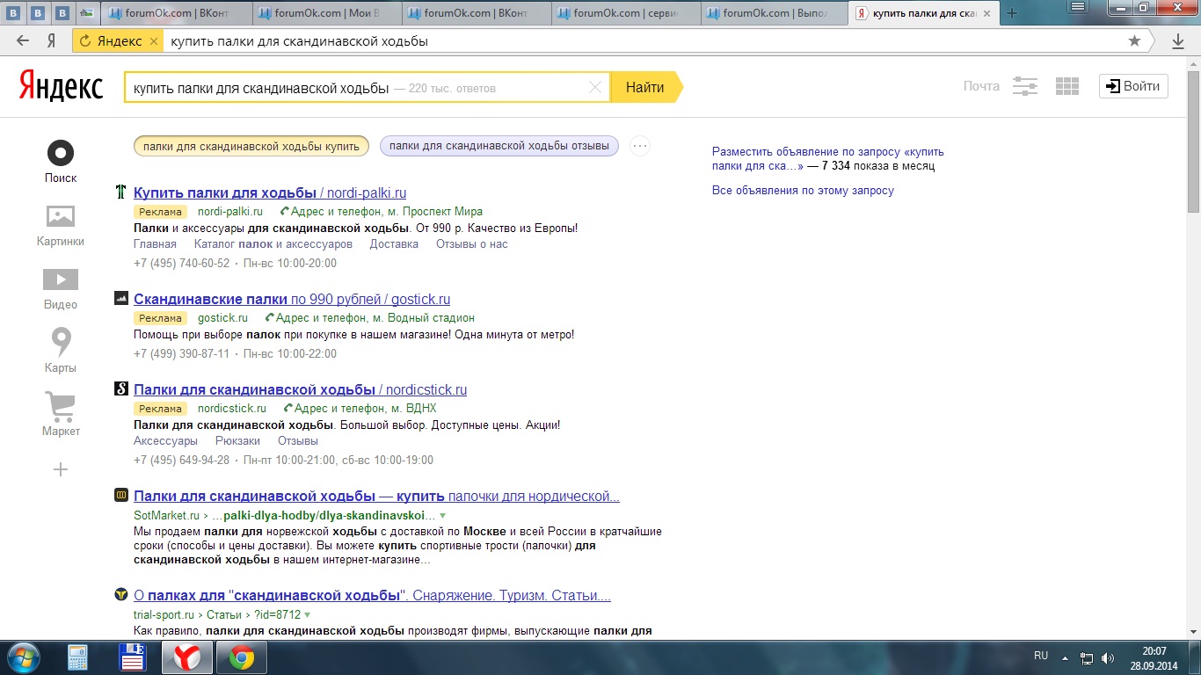Open SotMarket купить палочки result

coord(376,496)
